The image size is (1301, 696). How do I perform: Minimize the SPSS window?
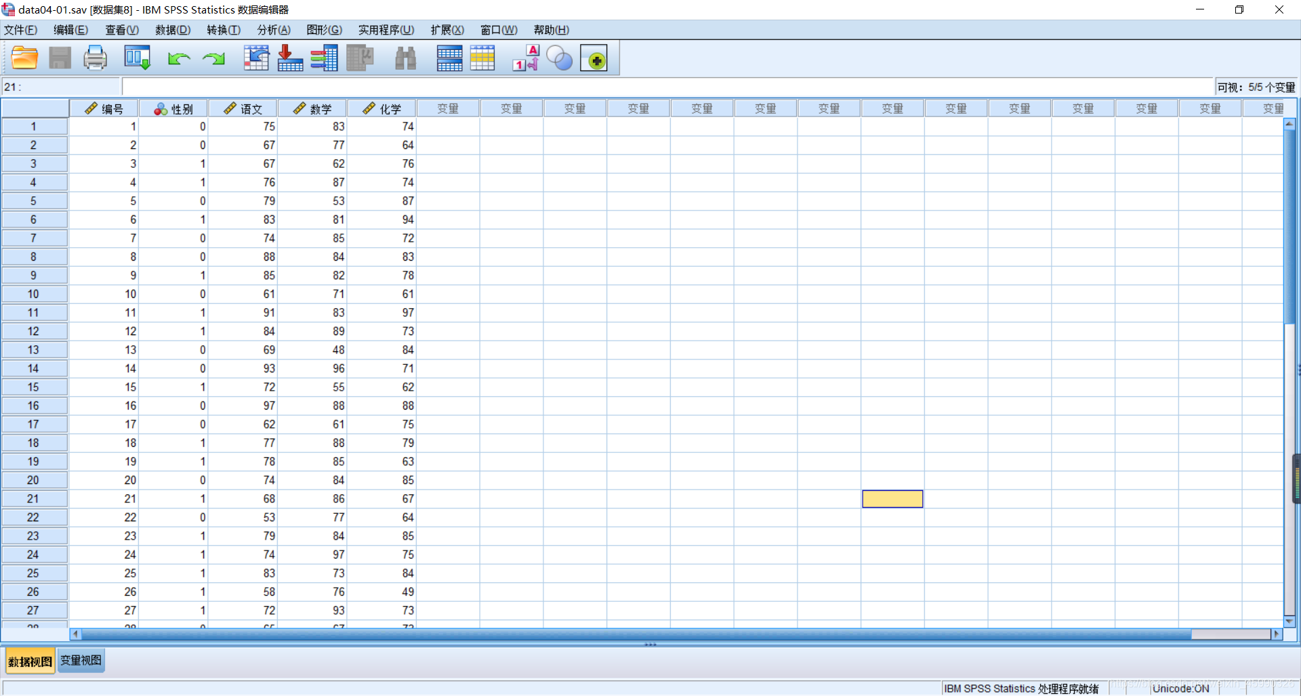pos(1199,9)
